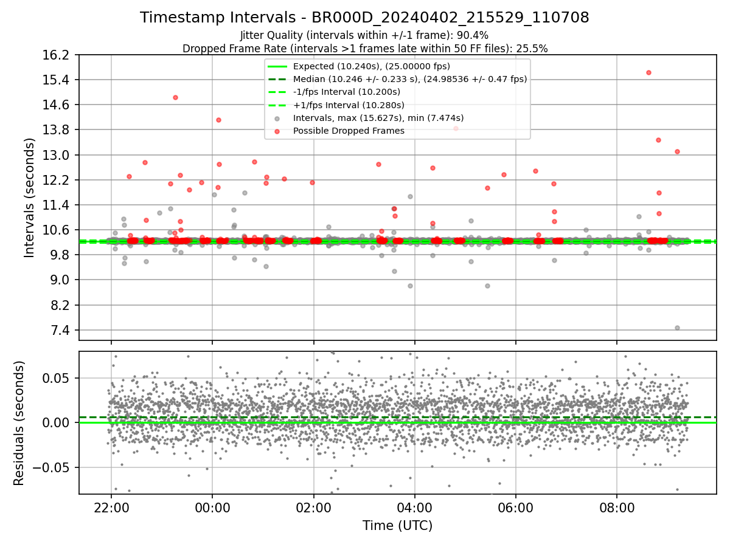Image resolution: width=730 pixels, height=547 pixels.
Task: Click legend entry 'Expected (10.240s), (25.00000 fps)'
Action: click(x=372, y=66)
